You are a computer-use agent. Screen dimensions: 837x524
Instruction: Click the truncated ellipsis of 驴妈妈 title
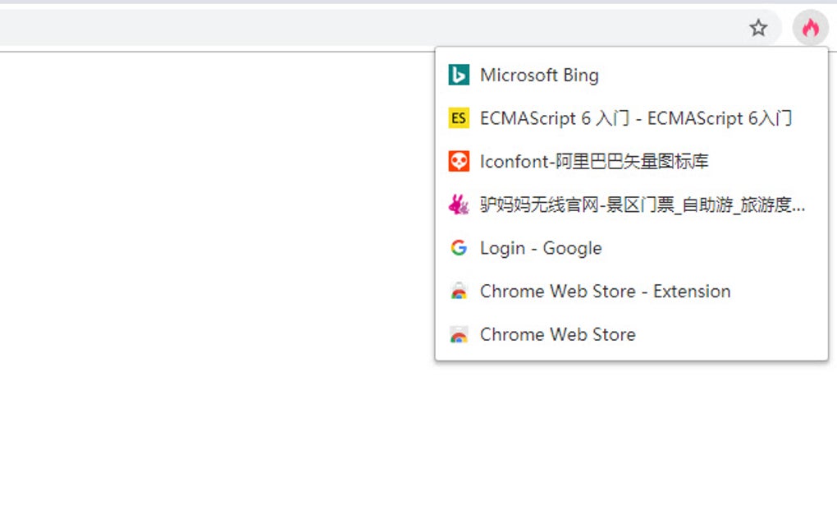coord(800,207)
